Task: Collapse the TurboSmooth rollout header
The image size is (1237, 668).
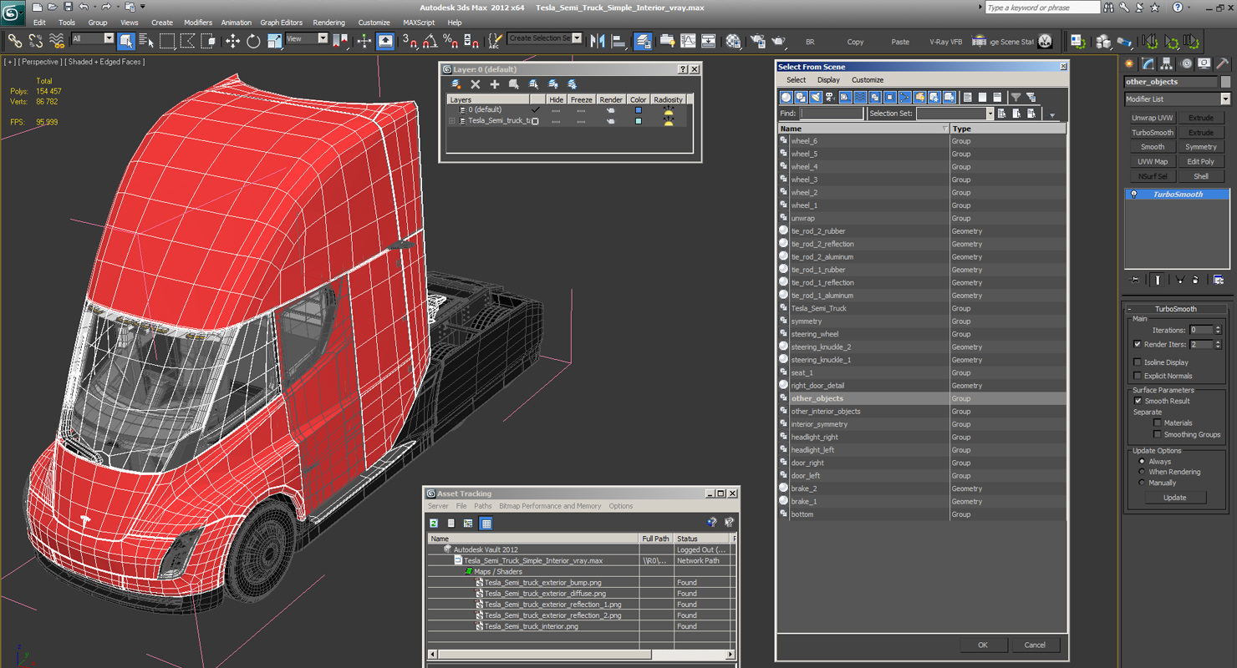Action: [1175, 309]
